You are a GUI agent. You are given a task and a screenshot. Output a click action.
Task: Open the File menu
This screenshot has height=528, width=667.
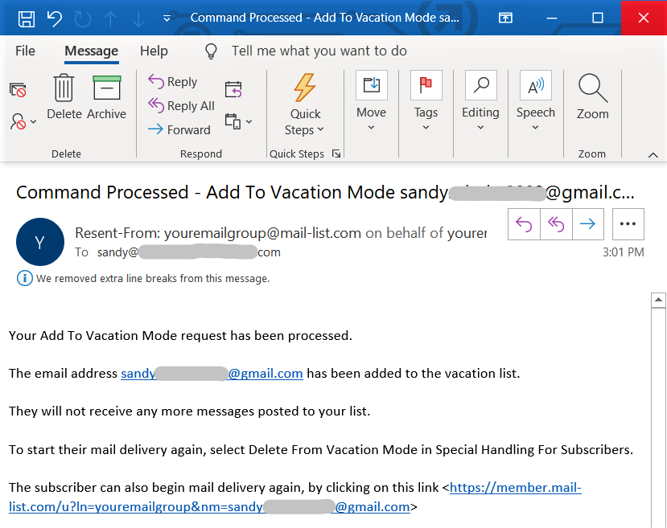pyautogui.click(x=26, y=51)
